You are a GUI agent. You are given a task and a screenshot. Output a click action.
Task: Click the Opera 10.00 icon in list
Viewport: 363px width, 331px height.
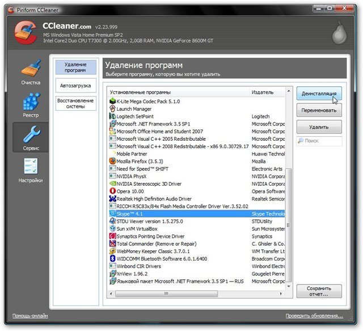[112, 191]
